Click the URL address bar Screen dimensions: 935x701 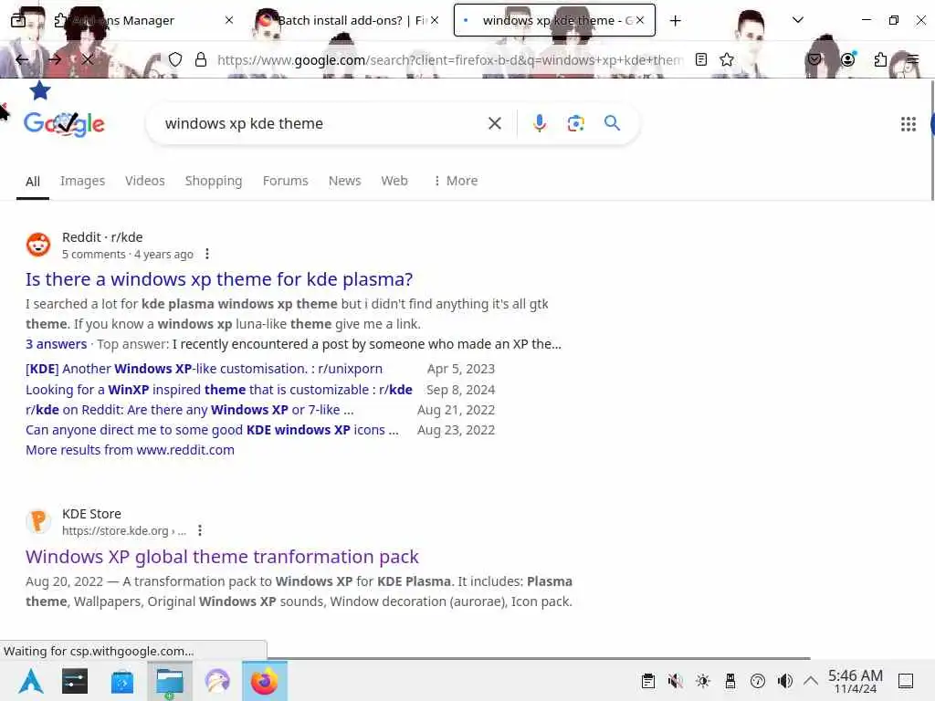pyautogui.click(x=449, y=59)
